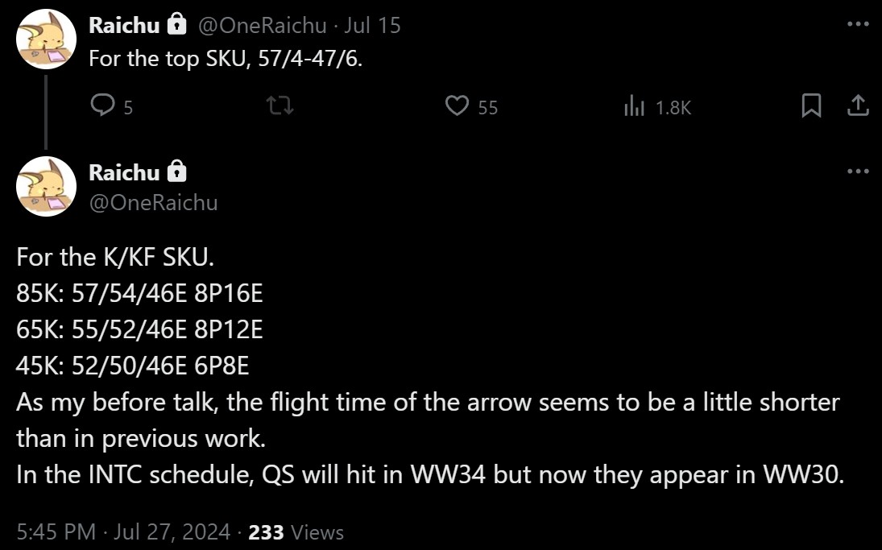The width and height of the screenshot is (882, 550).
Task: Open more options on main tweet
Action: coord(858,172)
